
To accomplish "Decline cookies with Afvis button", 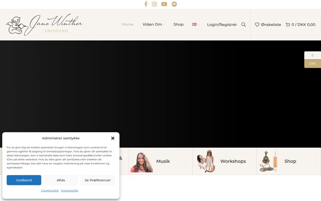I will click(61, 180).
